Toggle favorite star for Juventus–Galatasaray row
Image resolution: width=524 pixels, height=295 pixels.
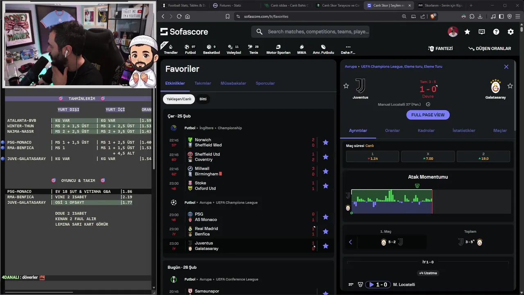(325, 246)
